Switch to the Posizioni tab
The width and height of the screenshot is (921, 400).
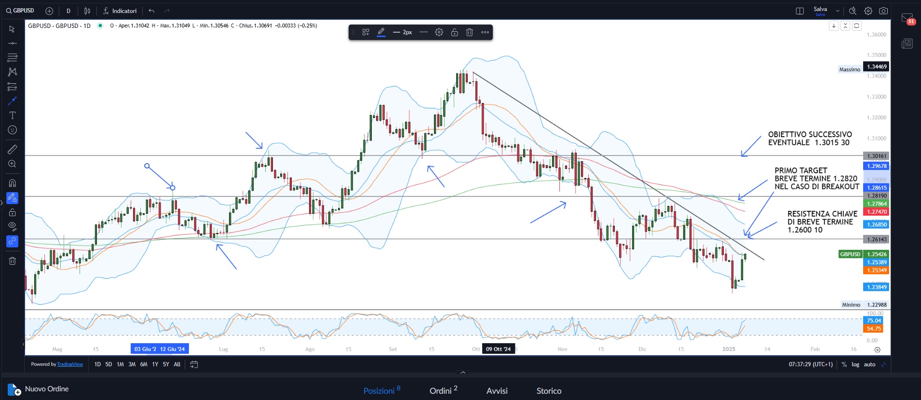(x=379, y=390)
